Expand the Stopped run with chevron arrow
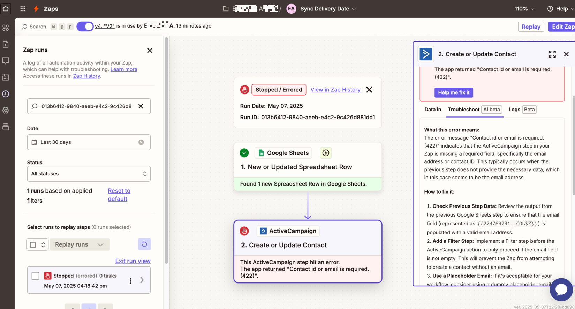575x309 pixels. coord(142,280)
